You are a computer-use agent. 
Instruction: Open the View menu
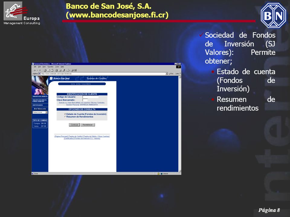[44, 67]
